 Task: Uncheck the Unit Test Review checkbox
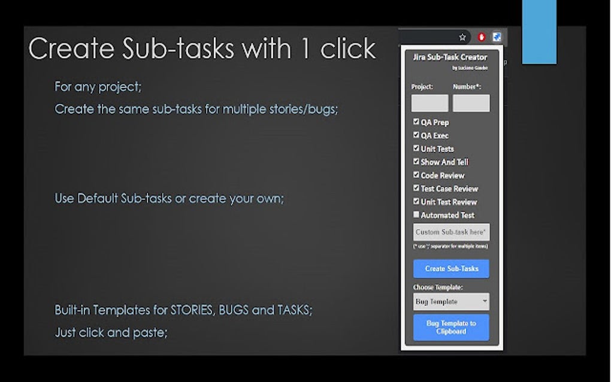(x=416, y=201)
